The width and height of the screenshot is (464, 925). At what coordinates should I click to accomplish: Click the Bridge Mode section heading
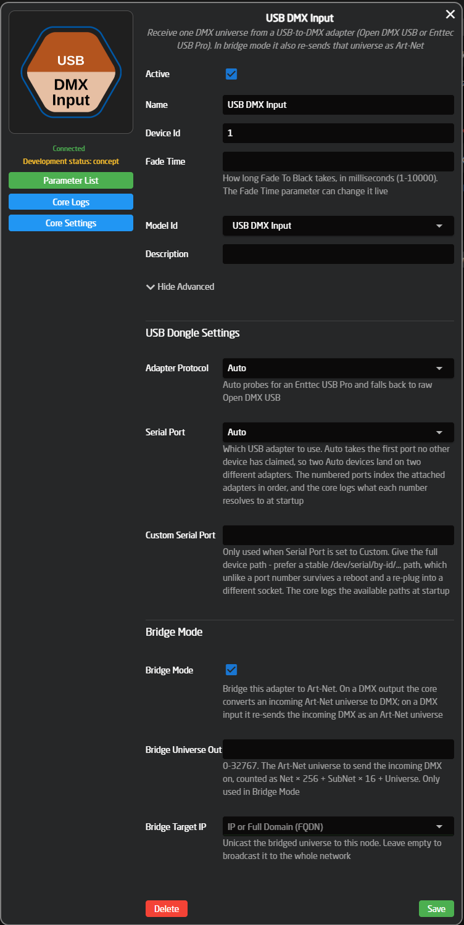point(174,632)
